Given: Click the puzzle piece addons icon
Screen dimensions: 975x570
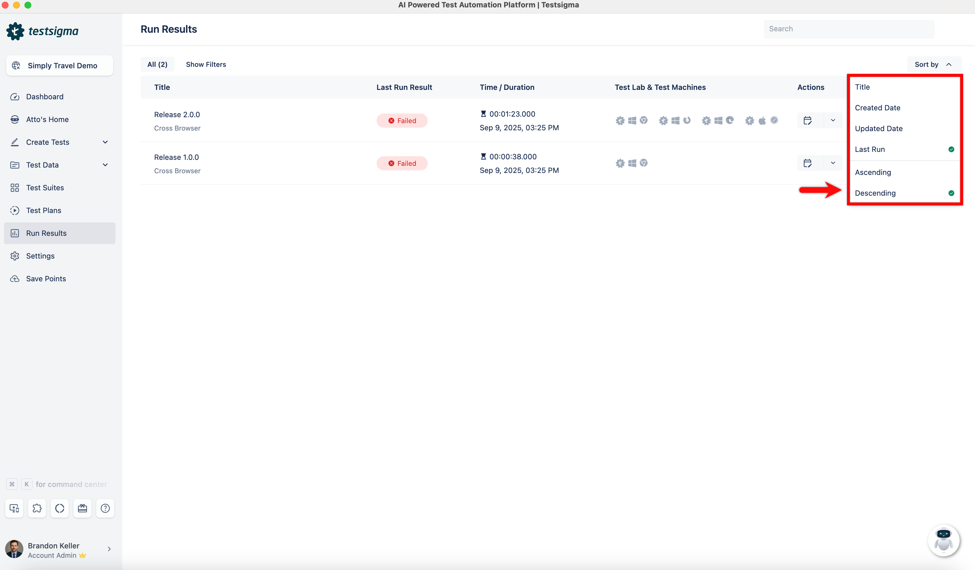Looking at the screenshot, I should tap(37, 508).
